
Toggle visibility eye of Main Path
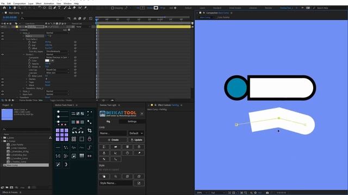click(x=2, y=94)
